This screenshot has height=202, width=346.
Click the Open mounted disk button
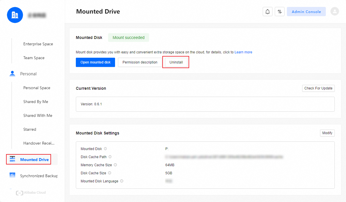click(95, 62)
